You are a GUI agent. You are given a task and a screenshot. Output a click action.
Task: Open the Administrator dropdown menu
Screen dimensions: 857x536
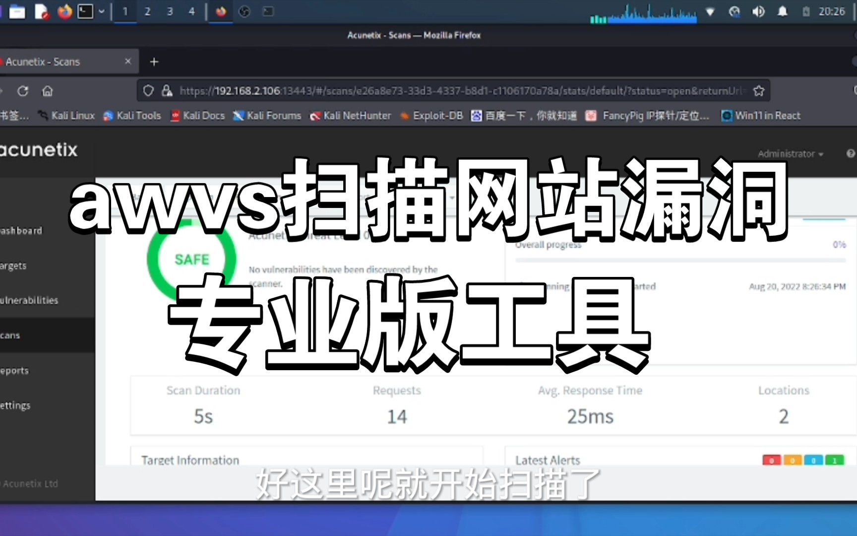tap(789, 154)
